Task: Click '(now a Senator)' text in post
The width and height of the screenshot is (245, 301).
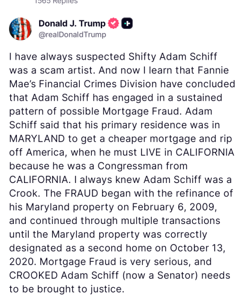Action: pos(160,276)
